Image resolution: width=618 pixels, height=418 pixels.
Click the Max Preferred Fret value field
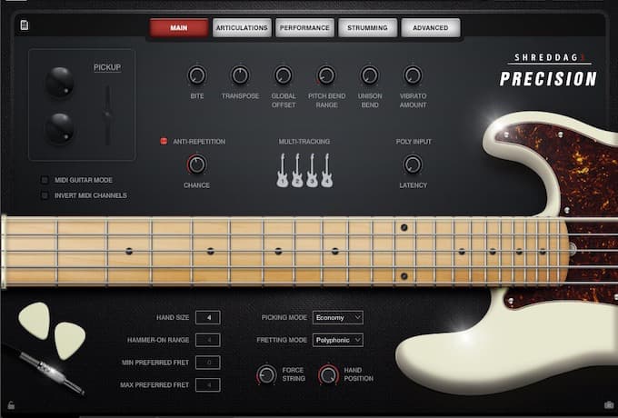[x=208, y=385]
